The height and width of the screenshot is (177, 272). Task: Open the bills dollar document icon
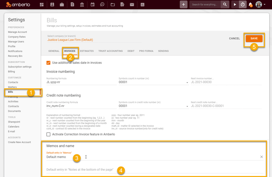[72, 5]
